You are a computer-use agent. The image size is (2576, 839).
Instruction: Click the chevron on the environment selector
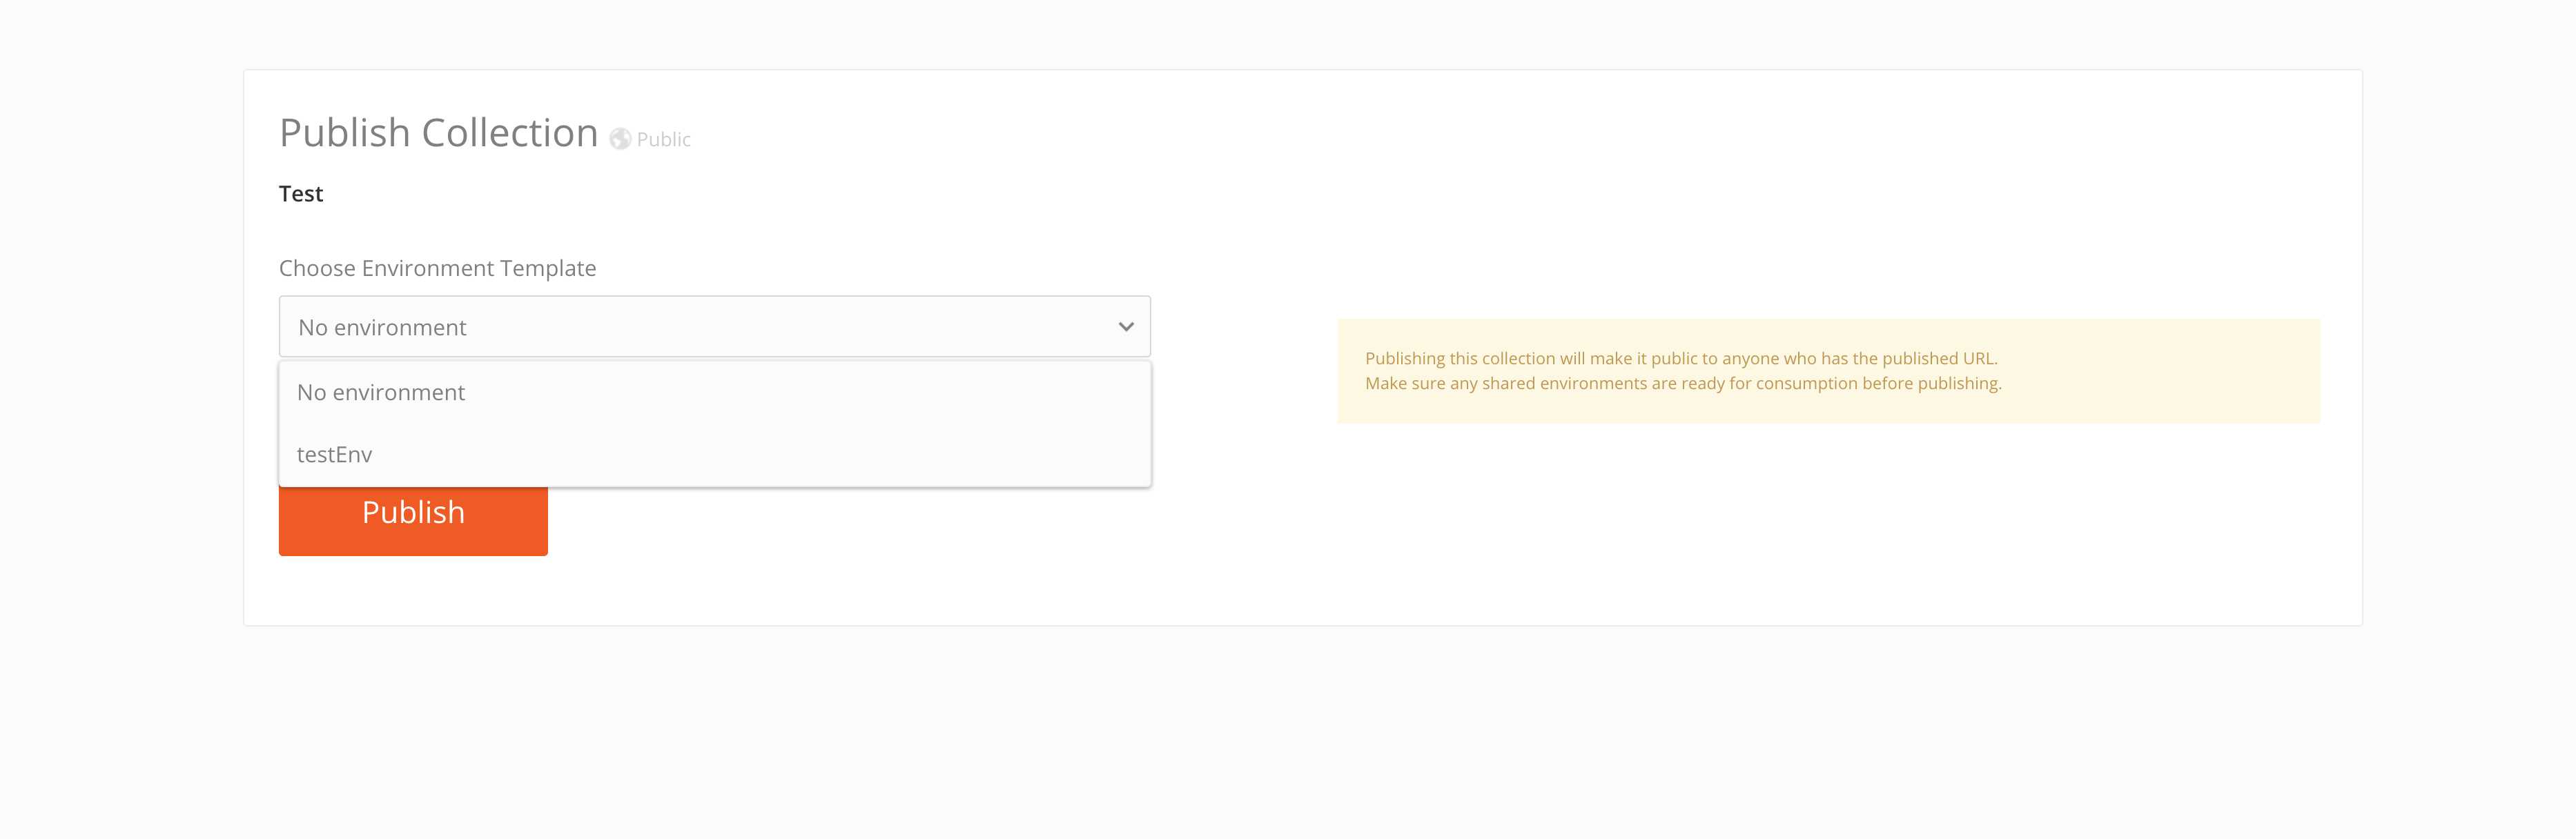[x=1125, y=326]
